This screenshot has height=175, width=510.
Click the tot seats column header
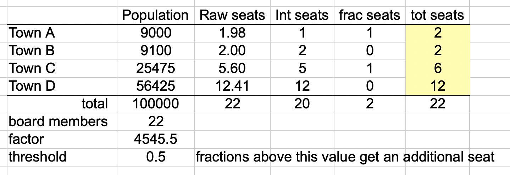click(x=438, y=16)
